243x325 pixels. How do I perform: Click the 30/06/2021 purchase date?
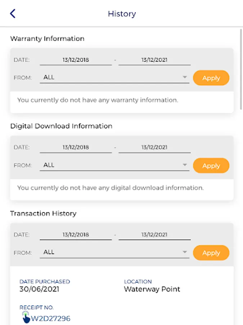39,289
